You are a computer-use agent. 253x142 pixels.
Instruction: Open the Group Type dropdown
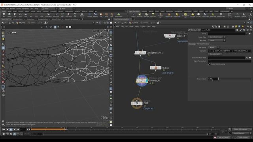point(217,37)
